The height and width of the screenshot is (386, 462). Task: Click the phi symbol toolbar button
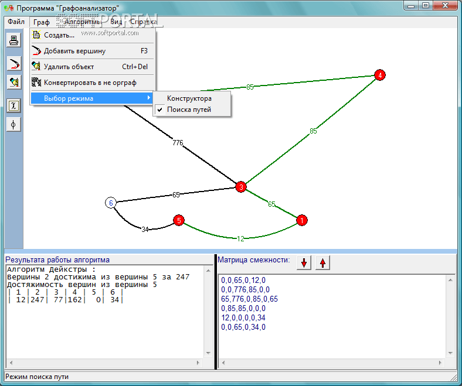tap(14, 125)
